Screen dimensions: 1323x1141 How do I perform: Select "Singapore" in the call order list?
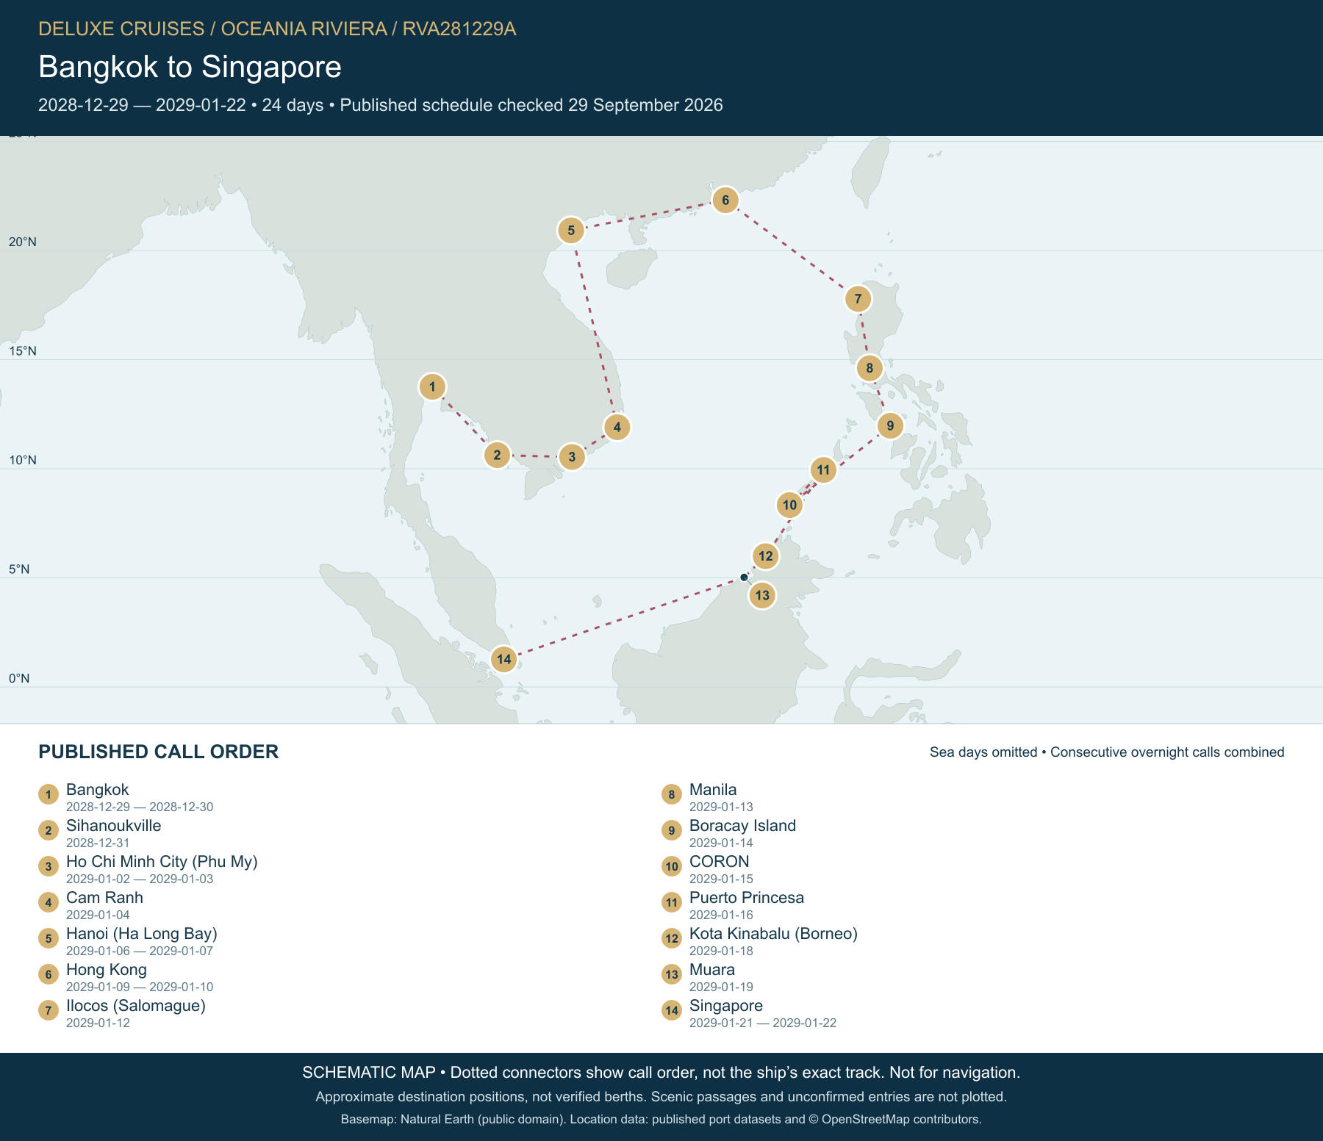pos(726,1006)
